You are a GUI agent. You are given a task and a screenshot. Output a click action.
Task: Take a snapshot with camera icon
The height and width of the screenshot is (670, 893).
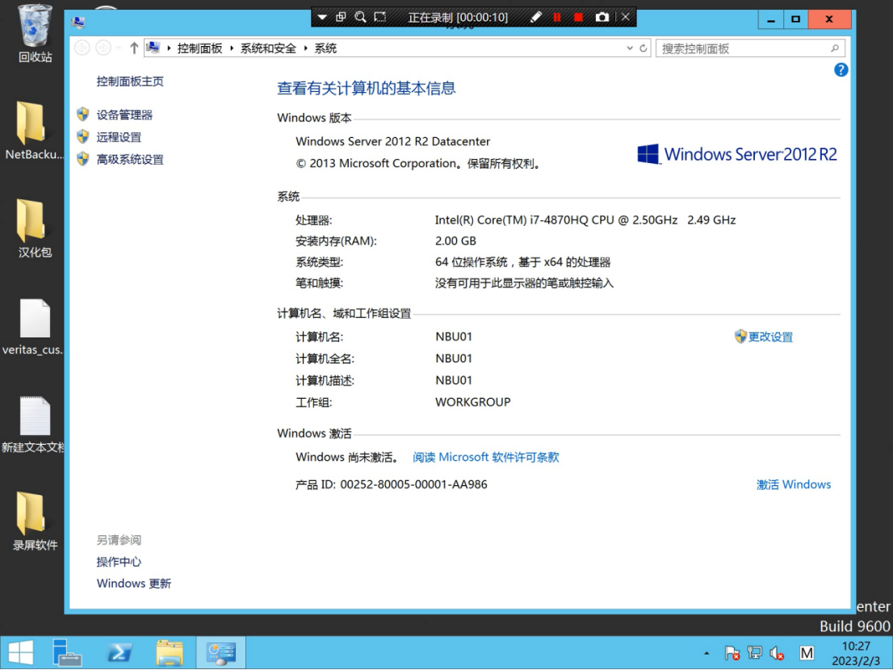[602, 17]
